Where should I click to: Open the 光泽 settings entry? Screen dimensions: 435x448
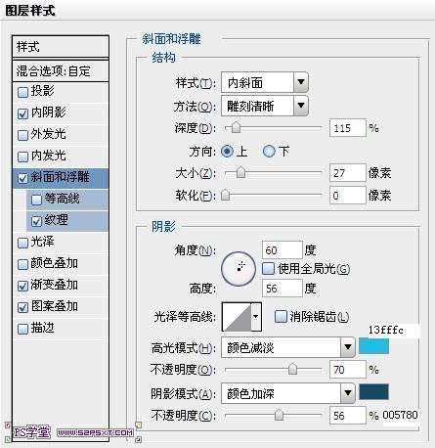(42, 242)
